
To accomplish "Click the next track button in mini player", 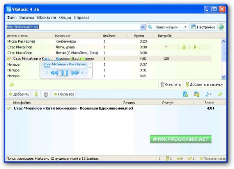I will (x=75, y=73).
